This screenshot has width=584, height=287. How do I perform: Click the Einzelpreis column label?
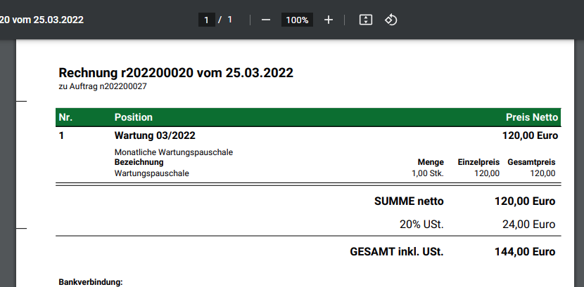click(478, 162)
